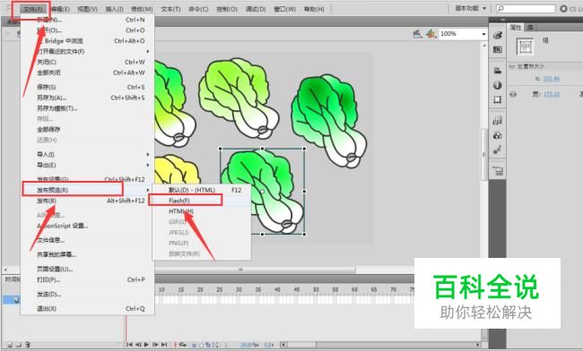
Task: Click the Edit Symbols icon
Action: 431,34
